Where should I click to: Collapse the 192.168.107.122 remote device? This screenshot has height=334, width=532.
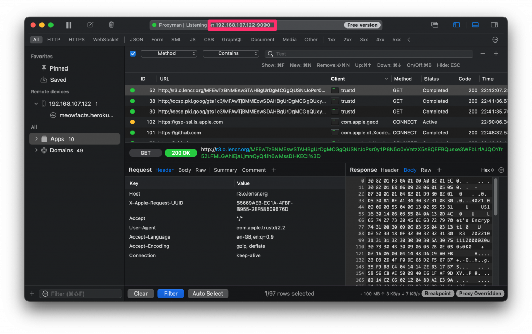tap(36, 104)
